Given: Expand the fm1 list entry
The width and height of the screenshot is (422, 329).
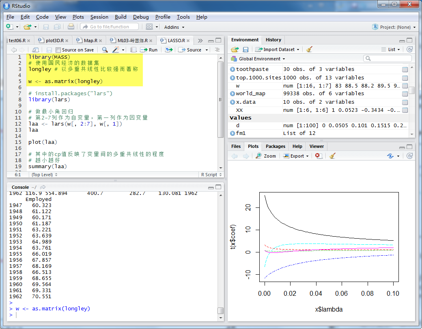Looking at the screenshot, I should point(233,133).
